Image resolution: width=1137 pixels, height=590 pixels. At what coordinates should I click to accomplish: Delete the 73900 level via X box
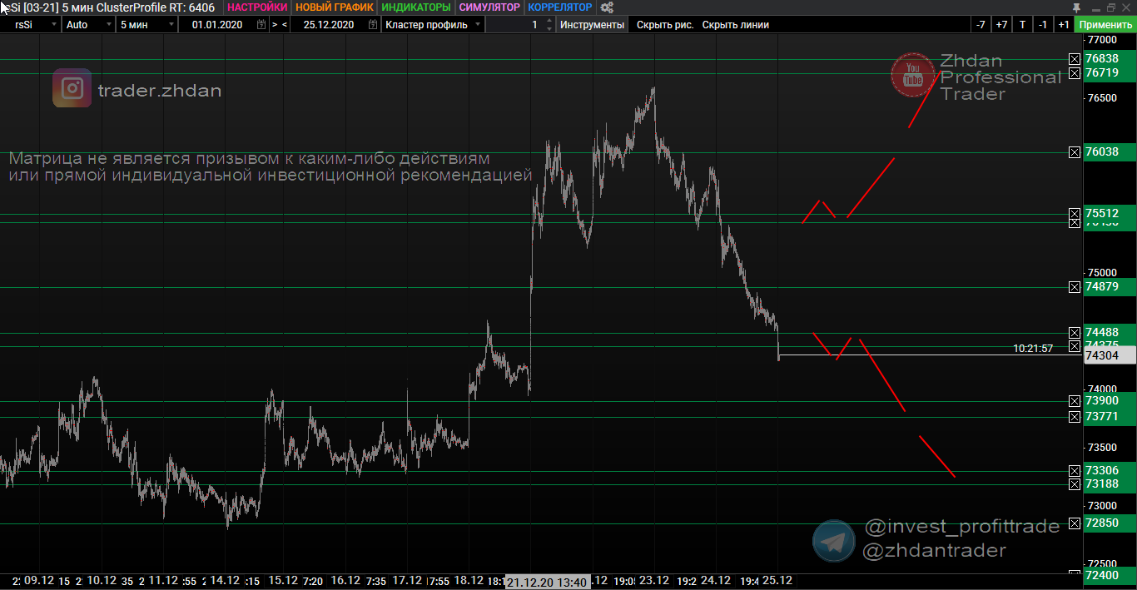point(1075,401)
